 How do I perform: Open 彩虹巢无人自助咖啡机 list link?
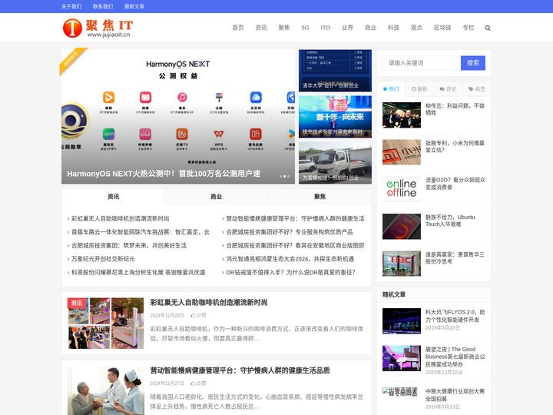point(120,218)
